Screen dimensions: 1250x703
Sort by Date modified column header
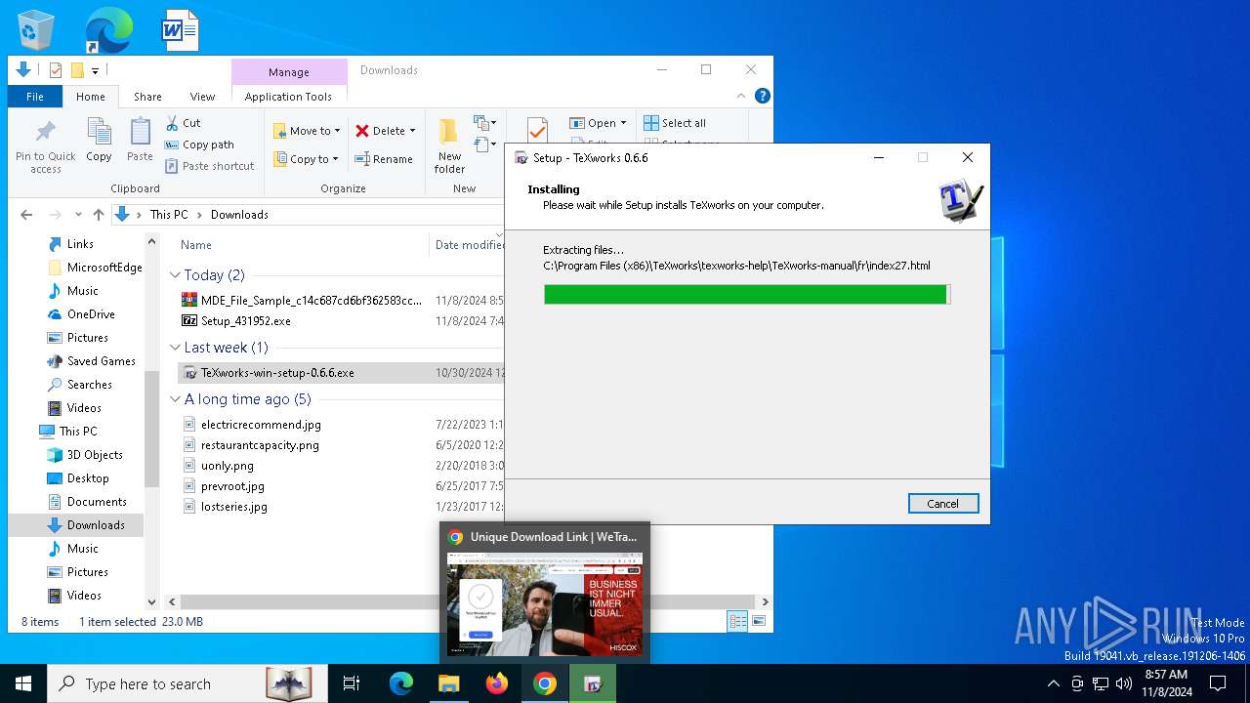[470, 245]
